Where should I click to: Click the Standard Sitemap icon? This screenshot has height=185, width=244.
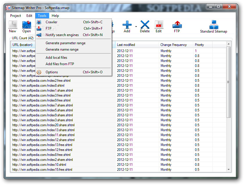214,25
